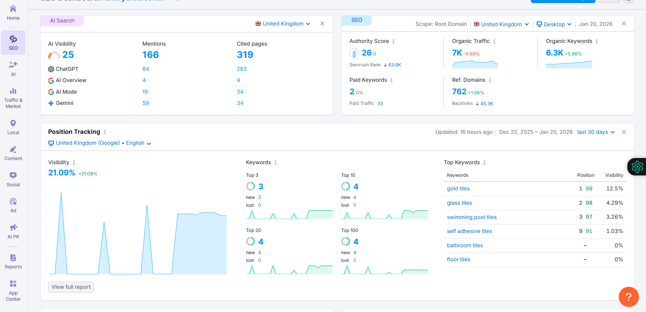This screenshot has height=312, width=646.
Task: Open the United Kingdom dropdown in AI Search widget
Action: coord(282,24)
